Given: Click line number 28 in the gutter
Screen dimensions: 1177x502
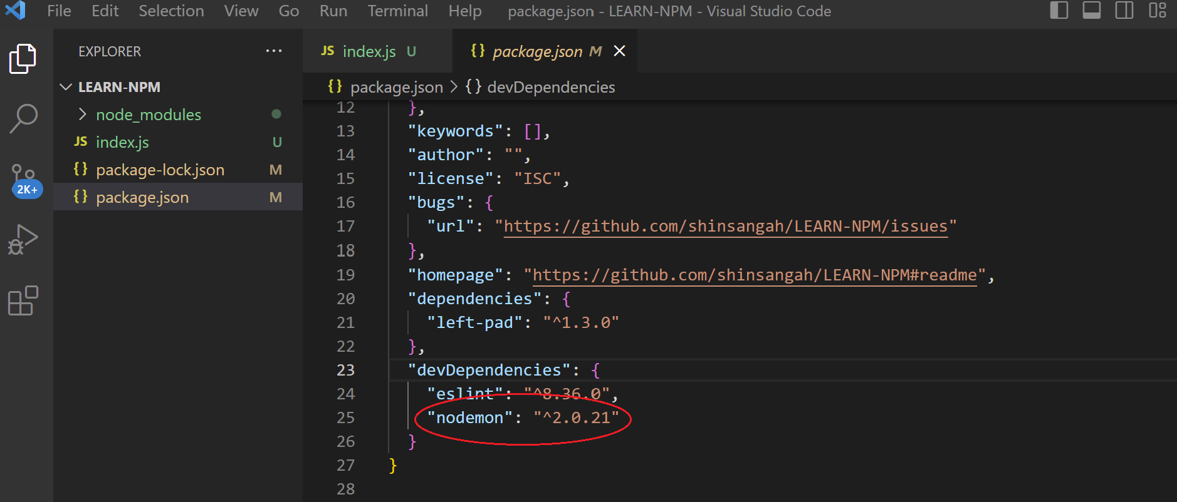Looking at the screenshot, I should pos(345,489).
